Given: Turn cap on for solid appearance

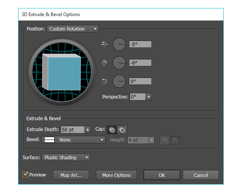Looking at the screenshot, I should [112, 130].
